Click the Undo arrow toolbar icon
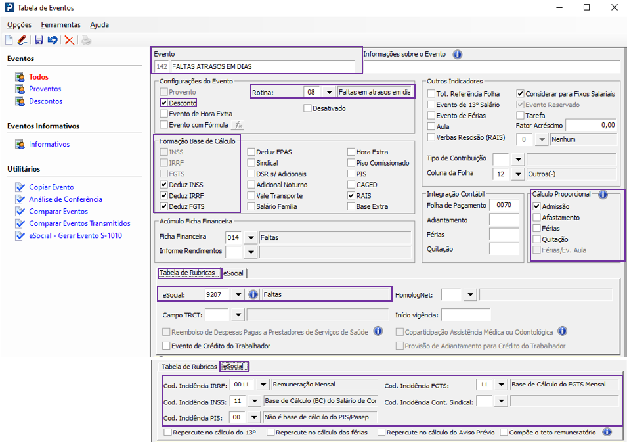Image resolution: width=627 pixels, height=445 pixels. click(x=53, y=40)
